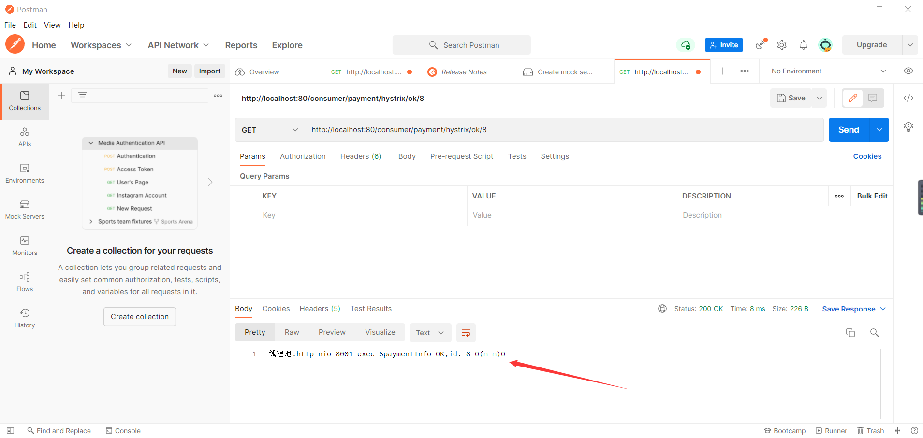The image size is (923, 438).
Task: Open the API Network dropdown
Action: tap(178, 45)
